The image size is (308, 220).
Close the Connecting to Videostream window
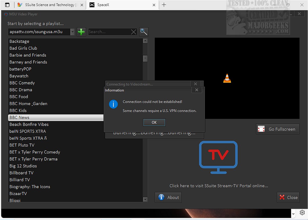pyautogui.click(x=195, y=84)
